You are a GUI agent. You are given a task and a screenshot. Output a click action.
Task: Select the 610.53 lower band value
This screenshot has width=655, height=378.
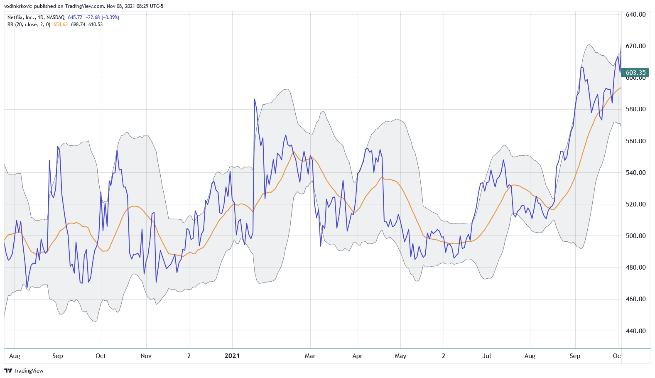(x=96, y=25)
